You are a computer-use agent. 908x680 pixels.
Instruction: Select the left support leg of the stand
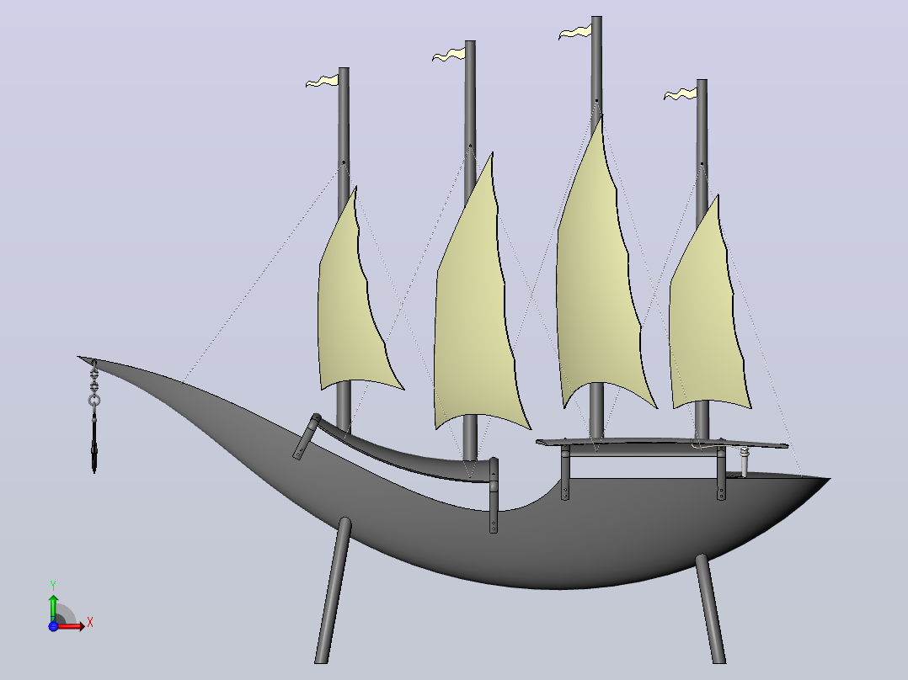click(x=334, y=590)
